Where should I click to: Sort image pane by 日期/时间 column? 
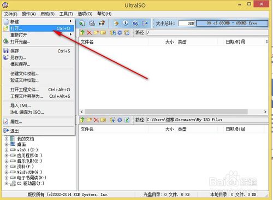pyautogui.click(x=235, y=42)
